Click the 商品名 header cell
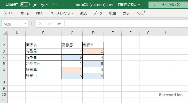Image resolution: width=188 pixels, height=103 pixels. coord(43,45)
